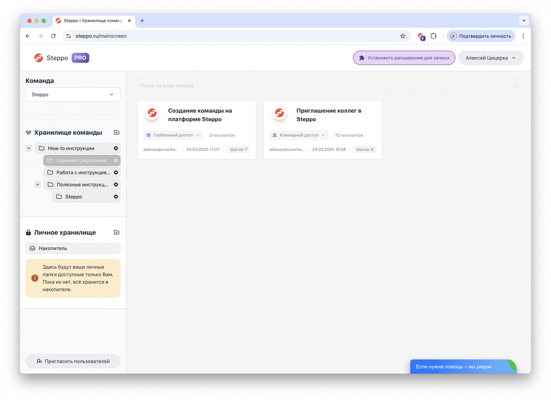Open settings gear for Полезные инструкц... folder
Viewport: 551px width, 400px height.
115,184
